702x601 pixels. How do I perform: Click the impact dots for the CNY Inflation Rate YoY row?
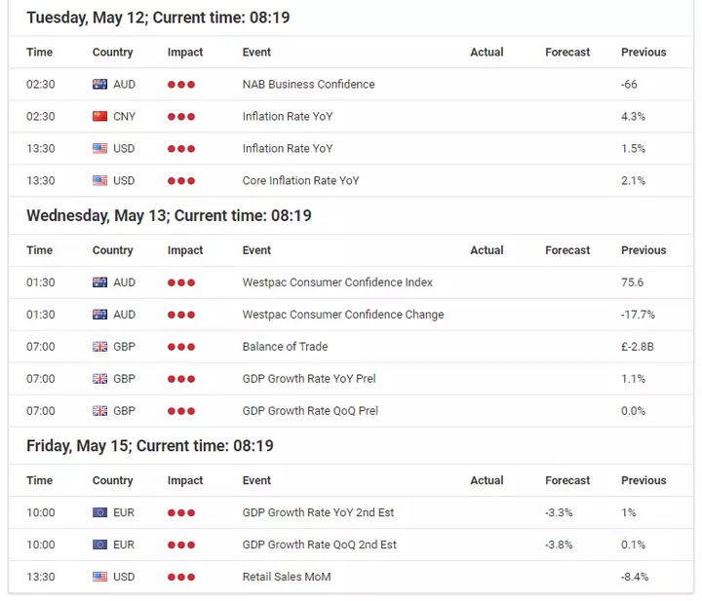click(181, 117)
